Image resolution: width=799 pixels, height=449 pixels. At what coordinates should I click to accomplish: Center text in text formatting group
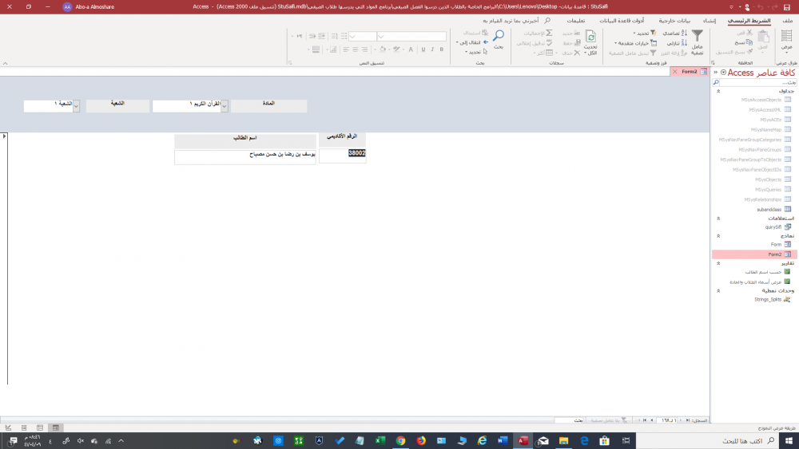356,49
